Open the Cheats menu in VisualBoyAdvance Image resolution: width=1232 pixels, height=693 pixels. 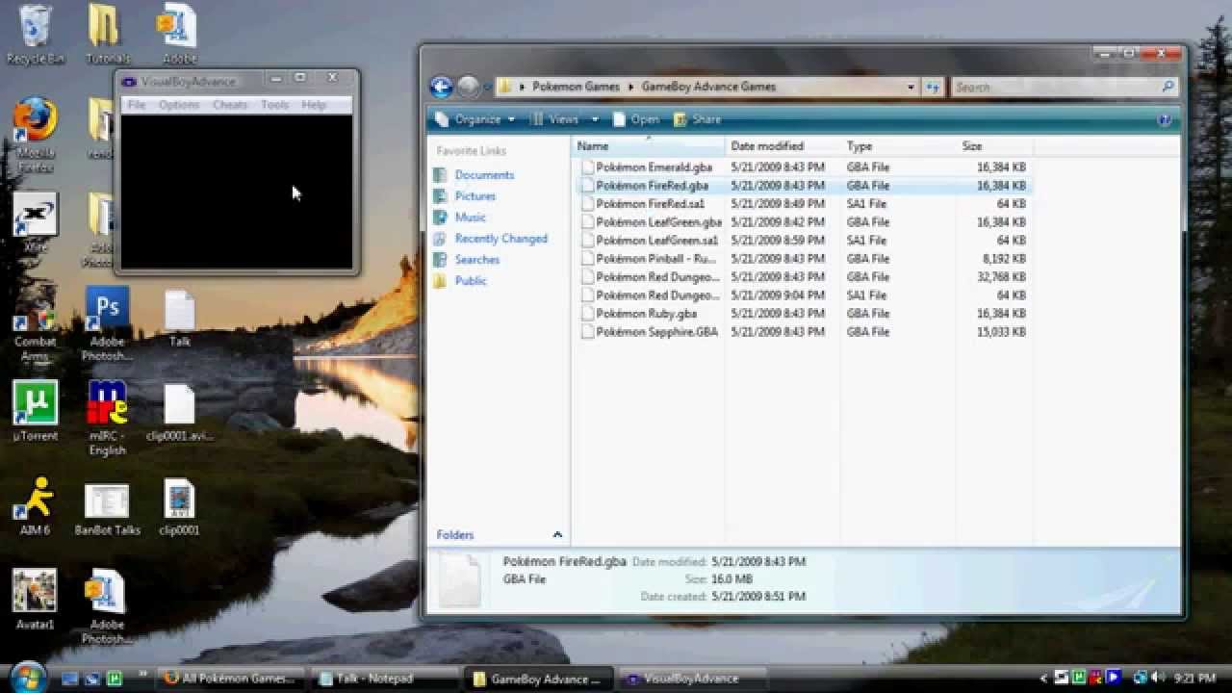[230, 104]
